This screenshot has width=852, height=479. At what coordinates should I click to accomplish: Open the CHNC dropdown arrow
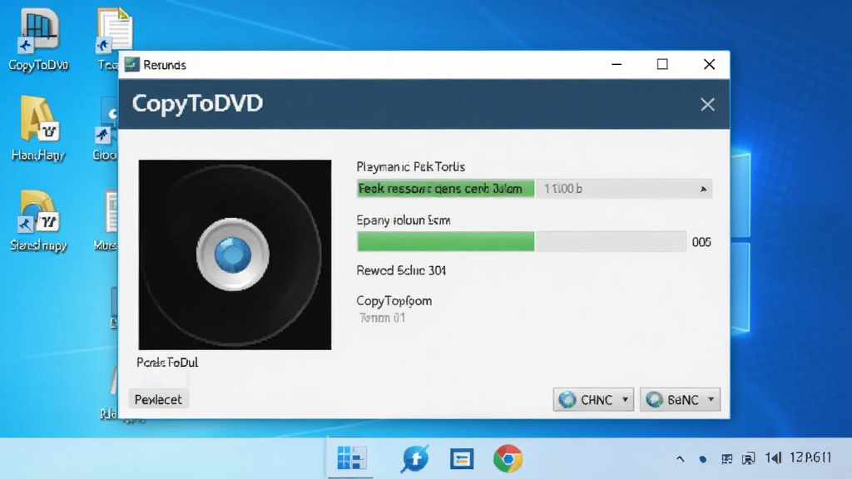(626, 400)
